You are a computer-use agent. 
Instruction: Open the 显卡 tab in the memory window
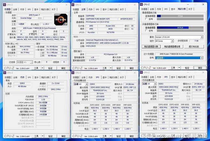pyautogui.click(x=36, y=77)
